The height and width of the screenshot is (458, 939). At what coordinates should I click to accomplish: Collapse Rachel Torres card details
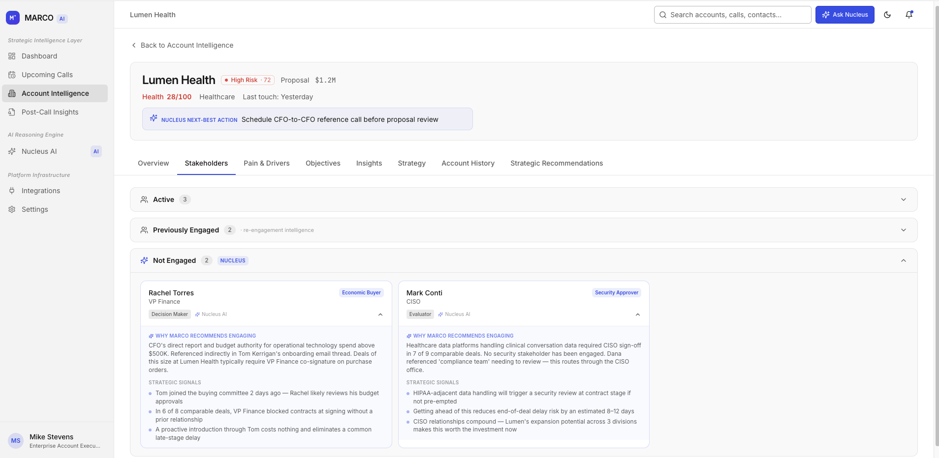[380, 315]
